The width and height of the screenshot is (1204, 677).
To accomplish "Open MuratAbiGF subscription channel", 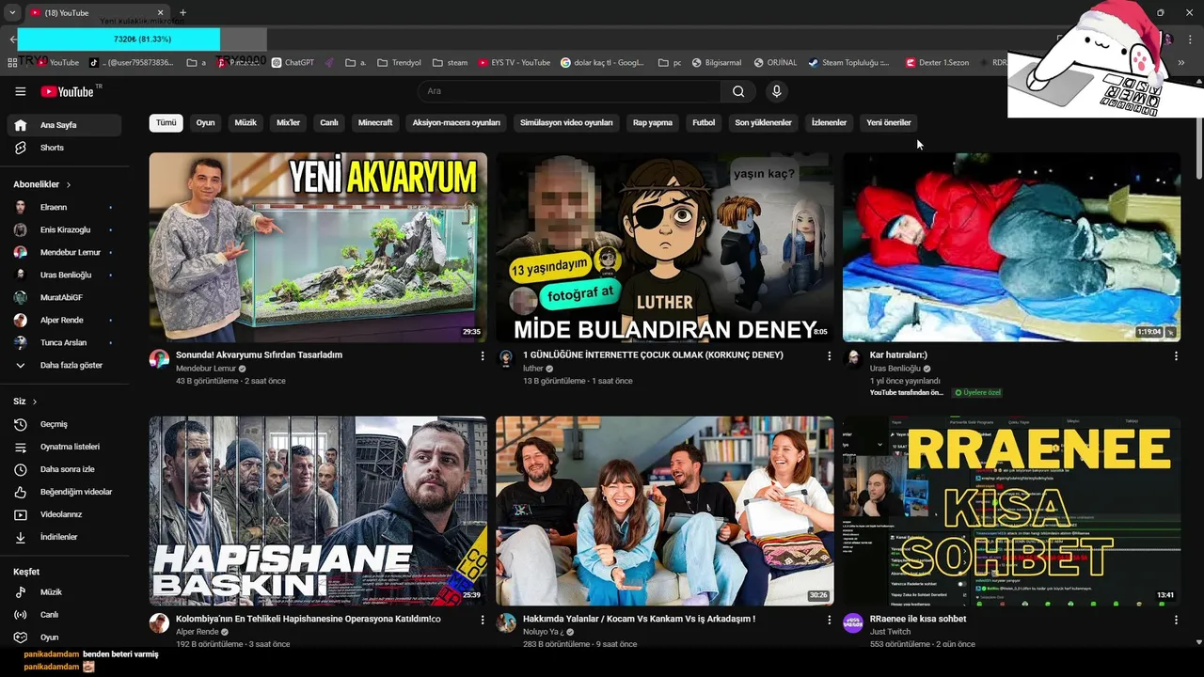I will [65, 297].
